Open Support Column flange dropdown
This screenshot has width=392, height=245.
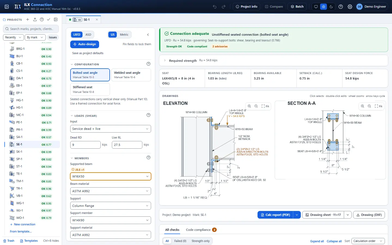(x=111, y=206)
